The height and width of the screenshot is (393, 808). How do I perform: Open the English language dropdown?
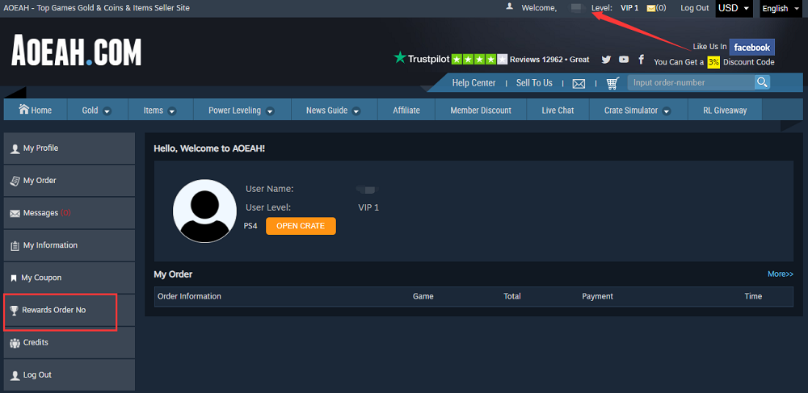coord(781,8)
